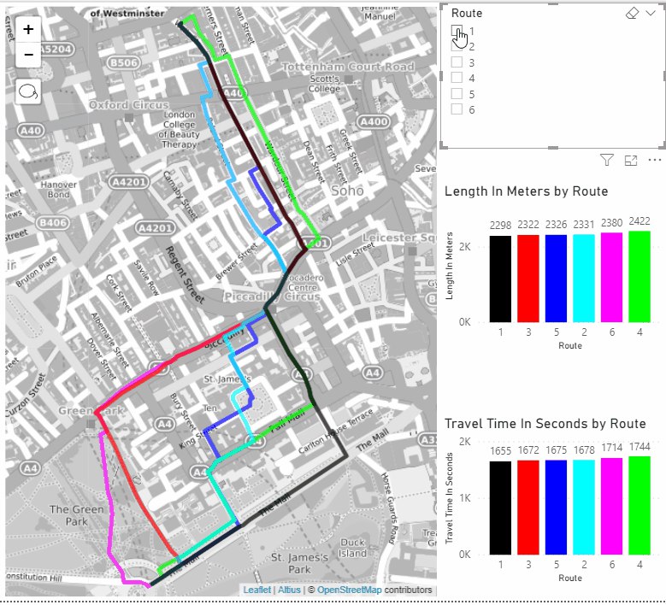Click the 2298 data label in Length chart
Viewport: 666px width, 605px height.
click(x=500, y=226)
